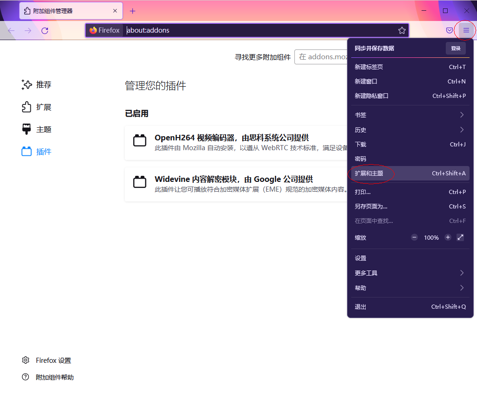Open 密码 from the menu
The height and width of the screenshot is (402, 477).
(x=410, y=159)
